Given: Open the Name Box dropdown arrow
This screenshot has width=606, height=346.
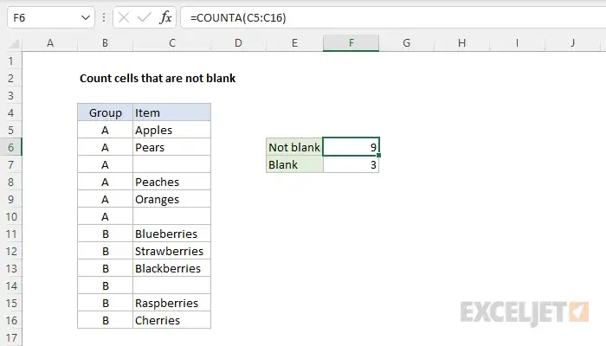Looking at the screenshot, I should [84, 17].
